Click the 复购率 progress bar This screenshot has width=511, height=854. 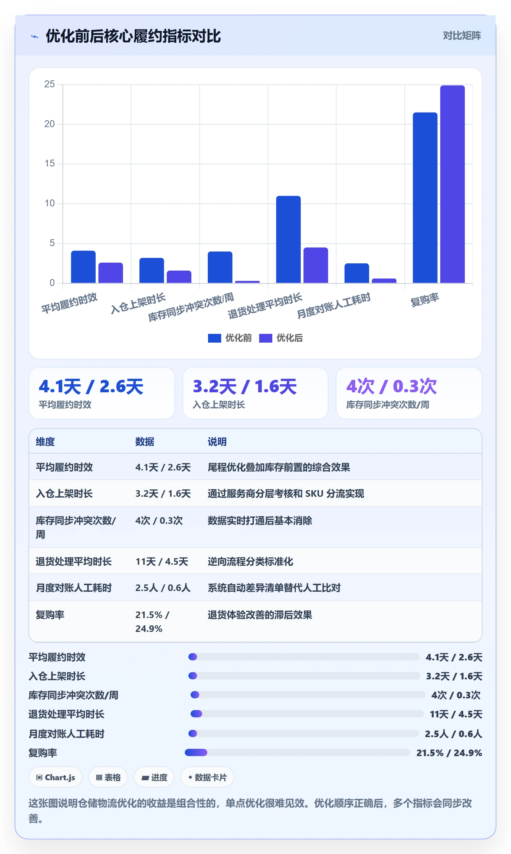tap(297, 752)
